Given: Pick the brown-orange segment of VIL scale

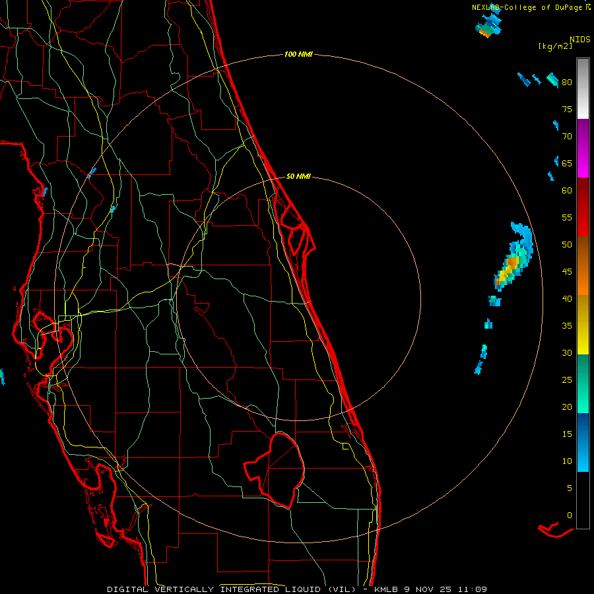Looking at the screenshot, I should (583, 266).
